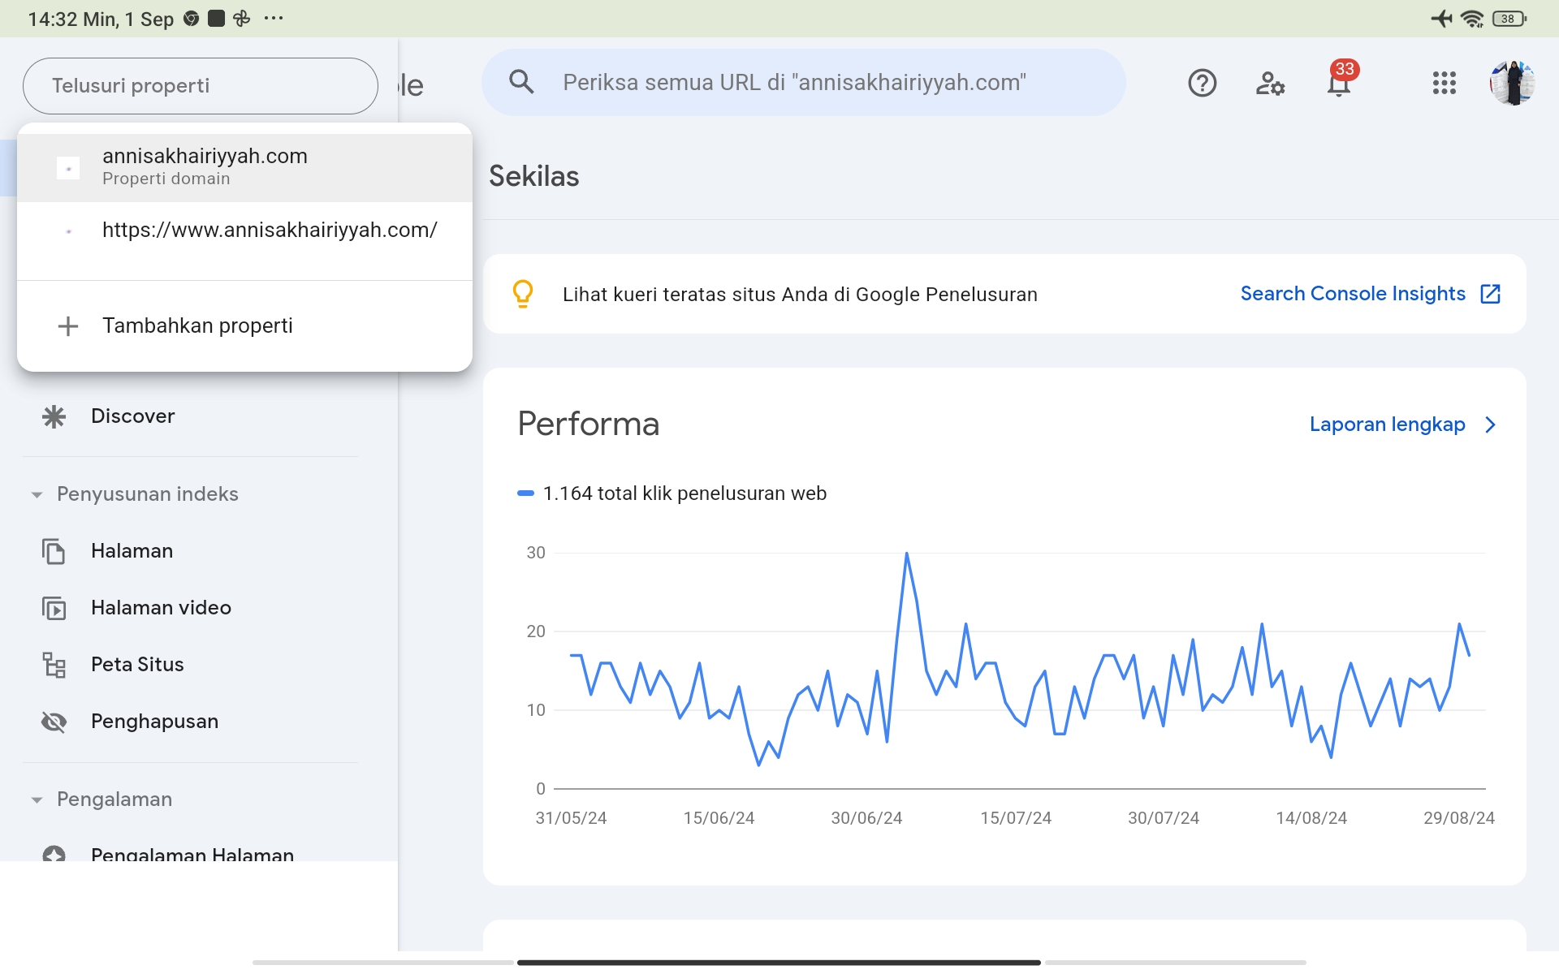Open the Google apps grid

[1444, 83]
